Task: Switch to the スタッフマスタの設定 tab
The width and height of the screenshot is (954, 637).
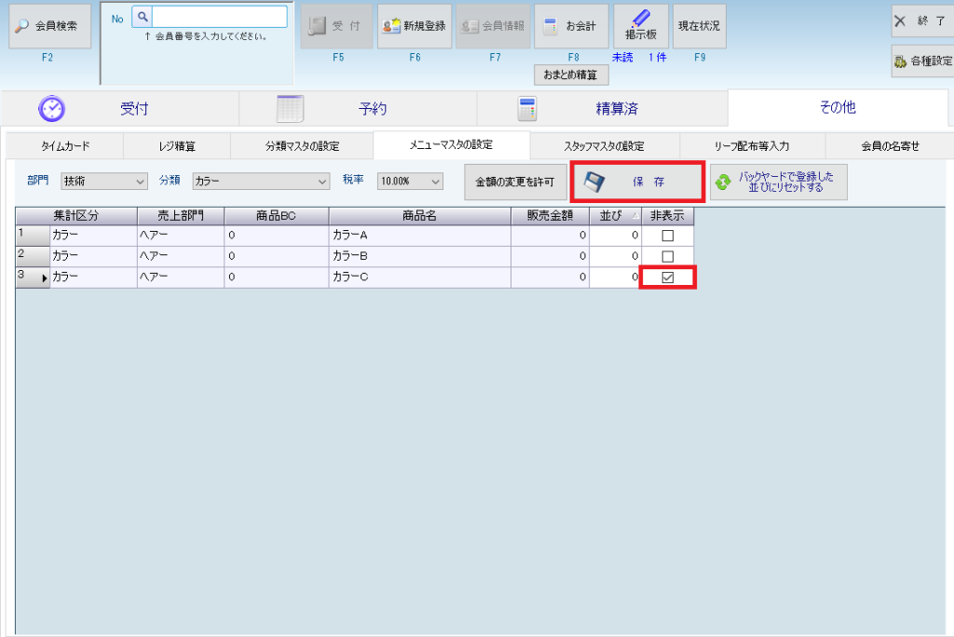Action: tap(604, 146)
